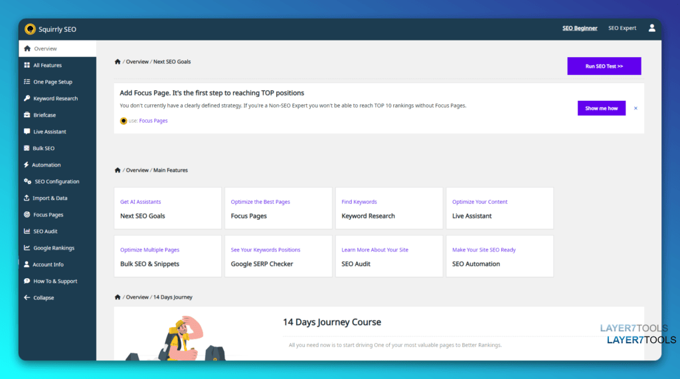Open the Google SERP Checker card

[x=278, y=256]
